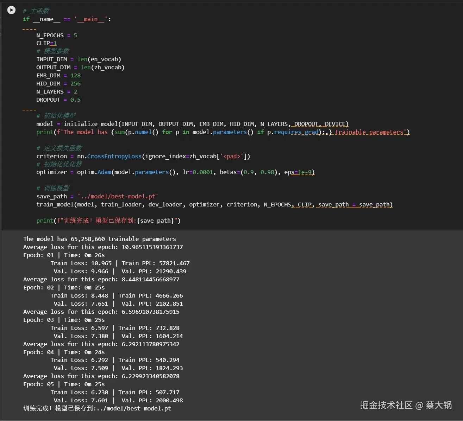The width and height of the screenshot is (463, 421).
Task: Click the train_model call line
Action: (214, 205)
